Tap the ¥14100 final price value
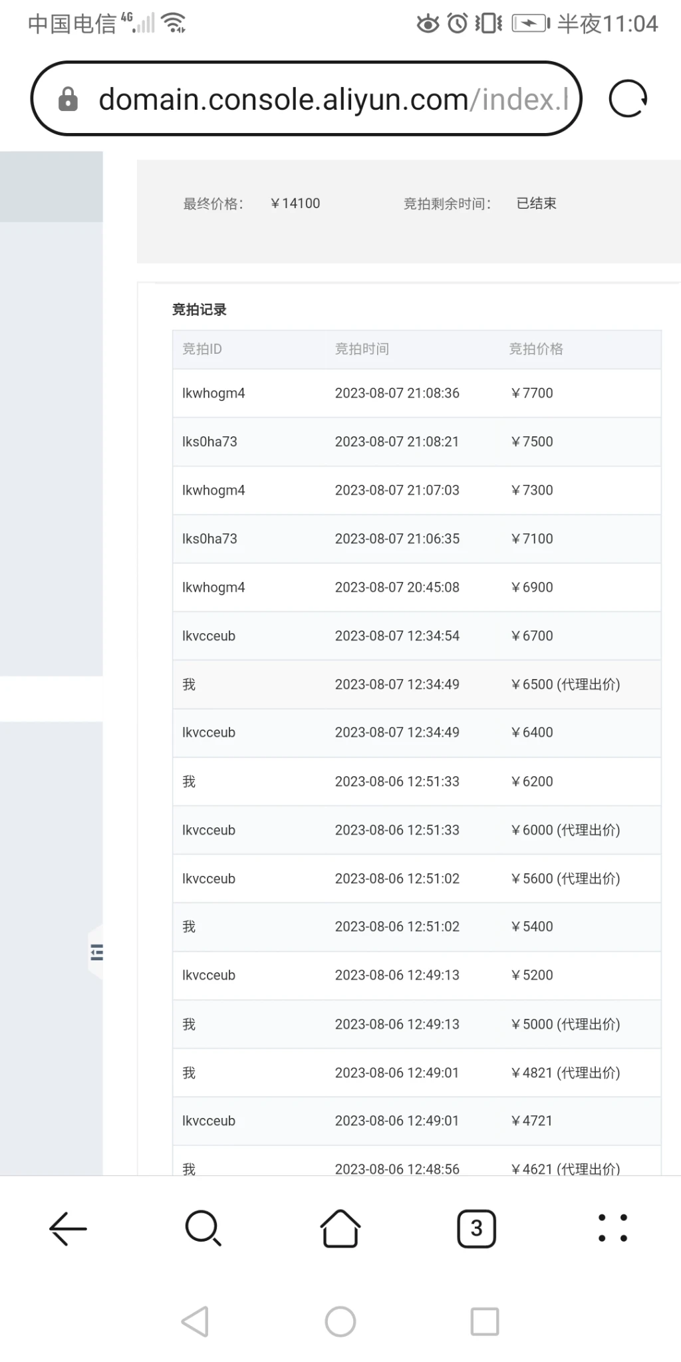 [x=296, y=204]
